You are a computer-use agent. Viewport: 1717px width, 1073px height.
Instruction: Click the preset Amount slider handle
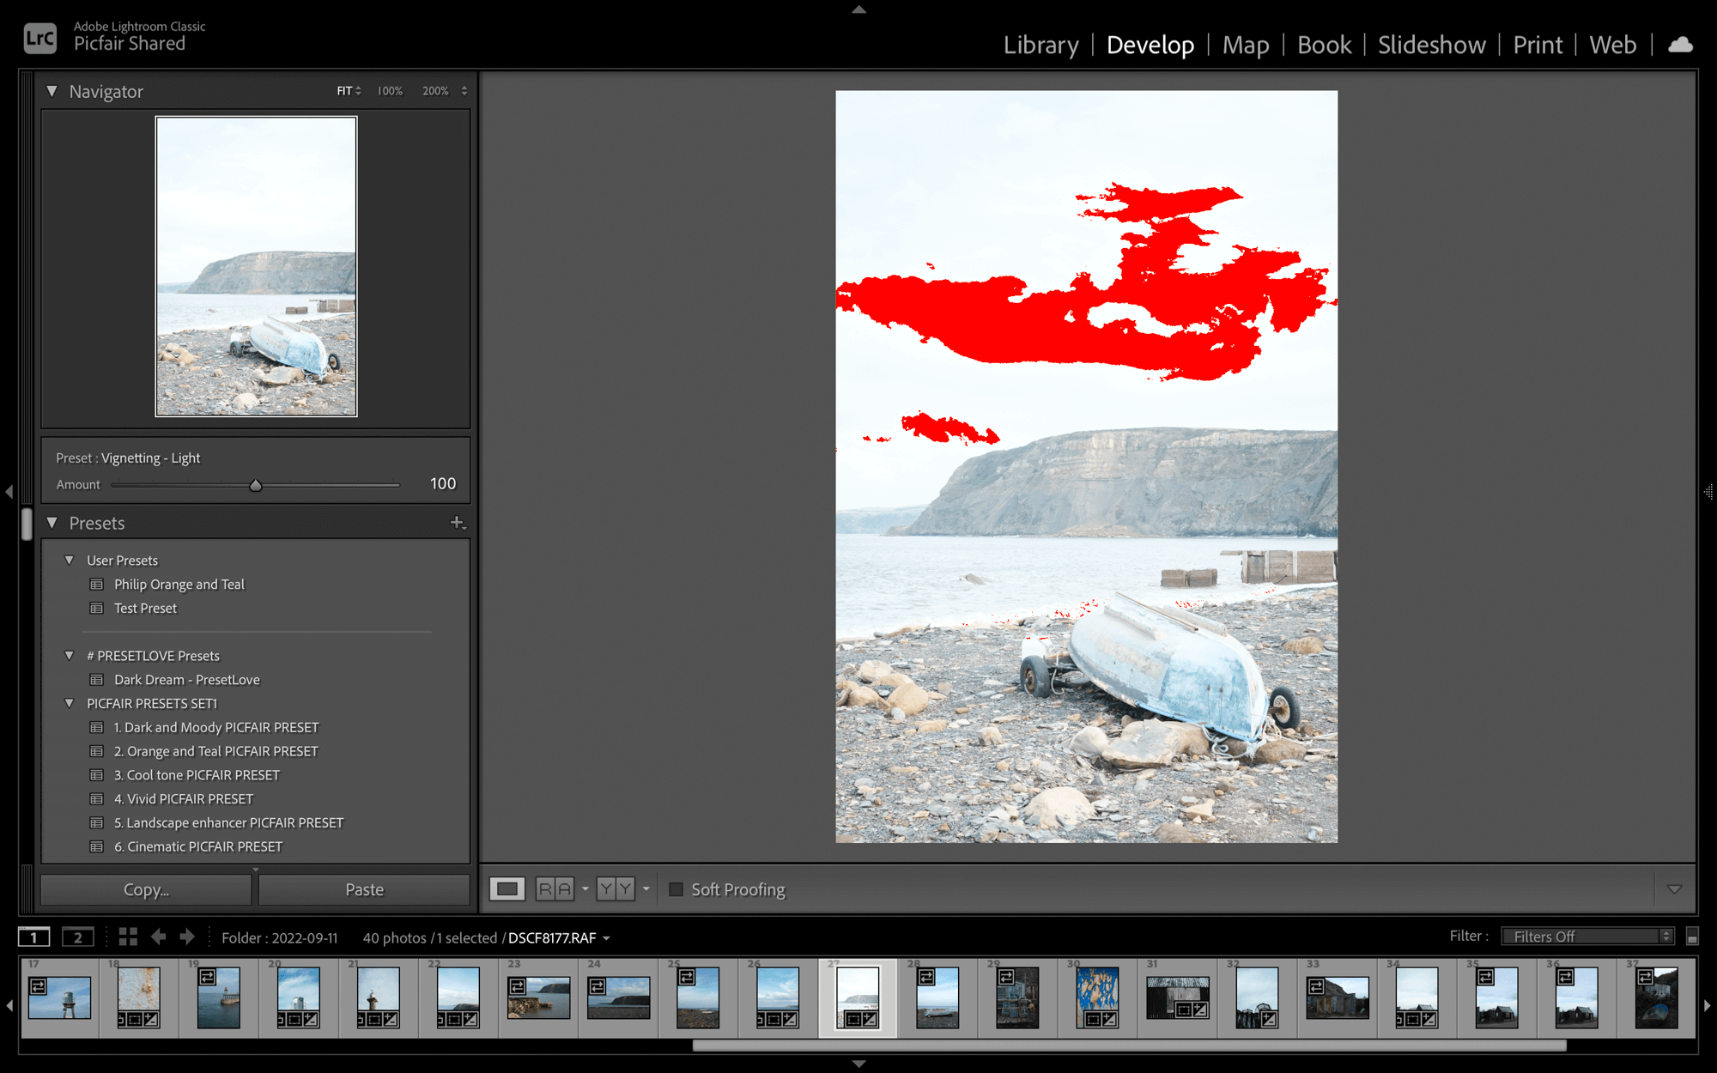(256, 485)
